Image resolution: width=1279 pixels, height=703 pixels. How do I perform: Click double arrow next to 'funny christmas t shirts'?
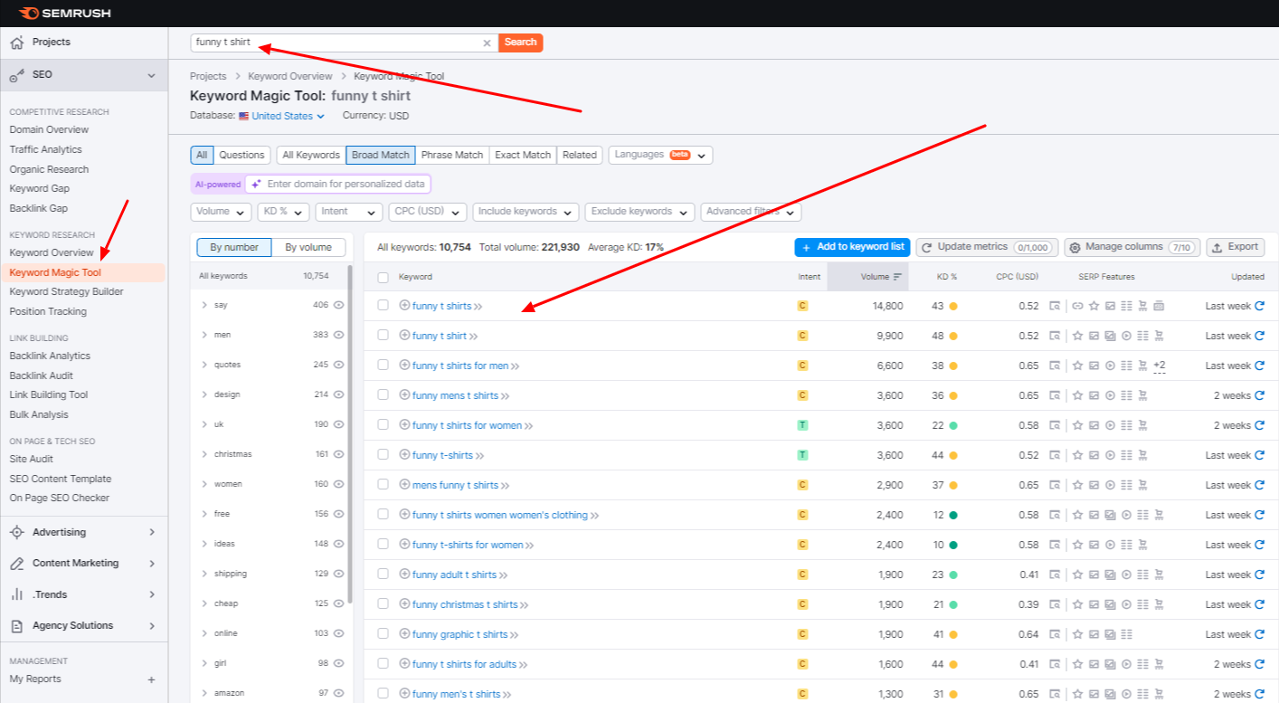coord(525,605)
